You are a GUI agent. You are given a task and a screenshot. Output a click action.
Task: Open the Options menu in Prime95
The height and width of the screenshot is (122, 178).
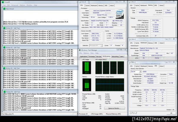pyautogui.click(x=22, y=5)
